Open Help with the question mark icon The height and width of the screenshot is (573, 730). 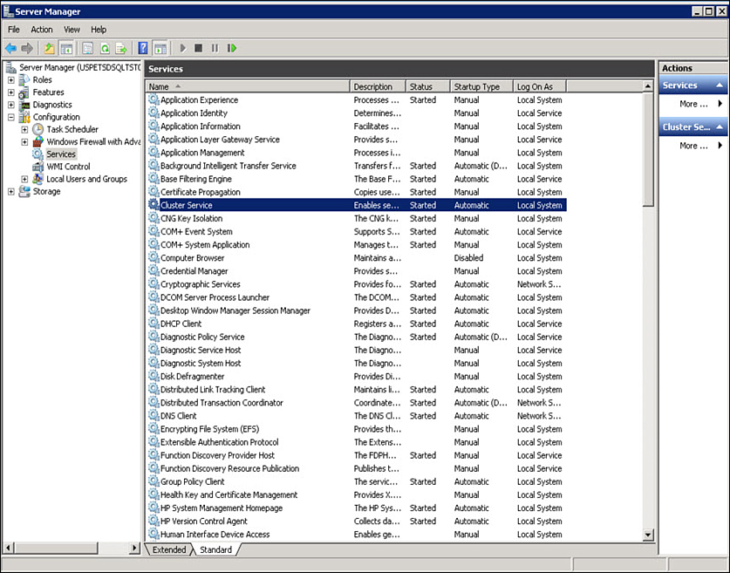(x=143, y=48)
